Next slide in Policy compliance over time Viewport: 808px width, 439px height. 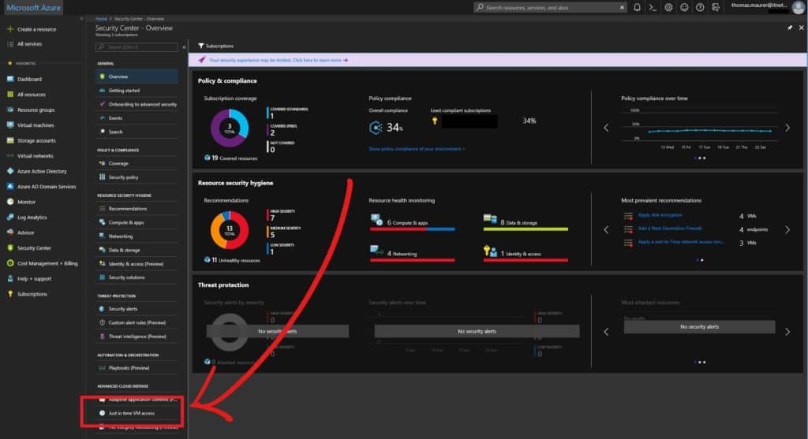click(x=787, y=128)
